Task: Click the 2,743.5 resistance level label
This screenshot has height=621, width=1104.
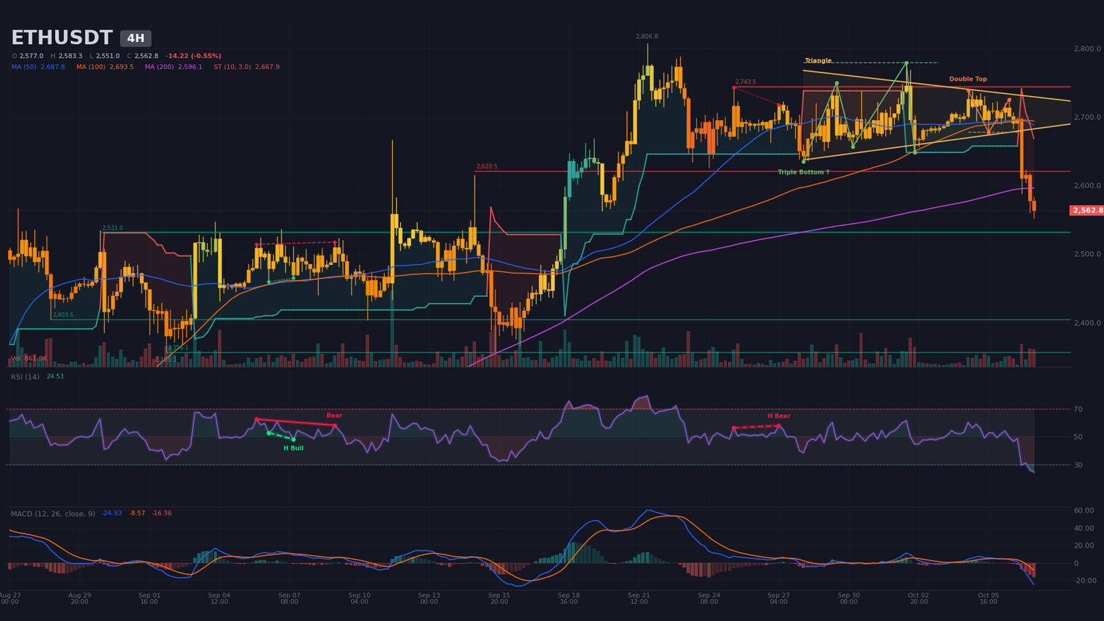Action: [745, 82]
